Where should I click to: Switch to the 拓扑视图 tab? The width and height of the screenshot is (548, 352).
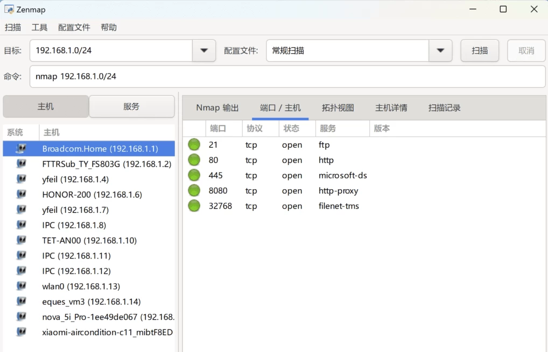[338, 107]
